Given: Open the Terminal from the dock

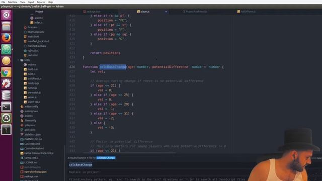Looking at the screenshot, I should coord(6,107).
